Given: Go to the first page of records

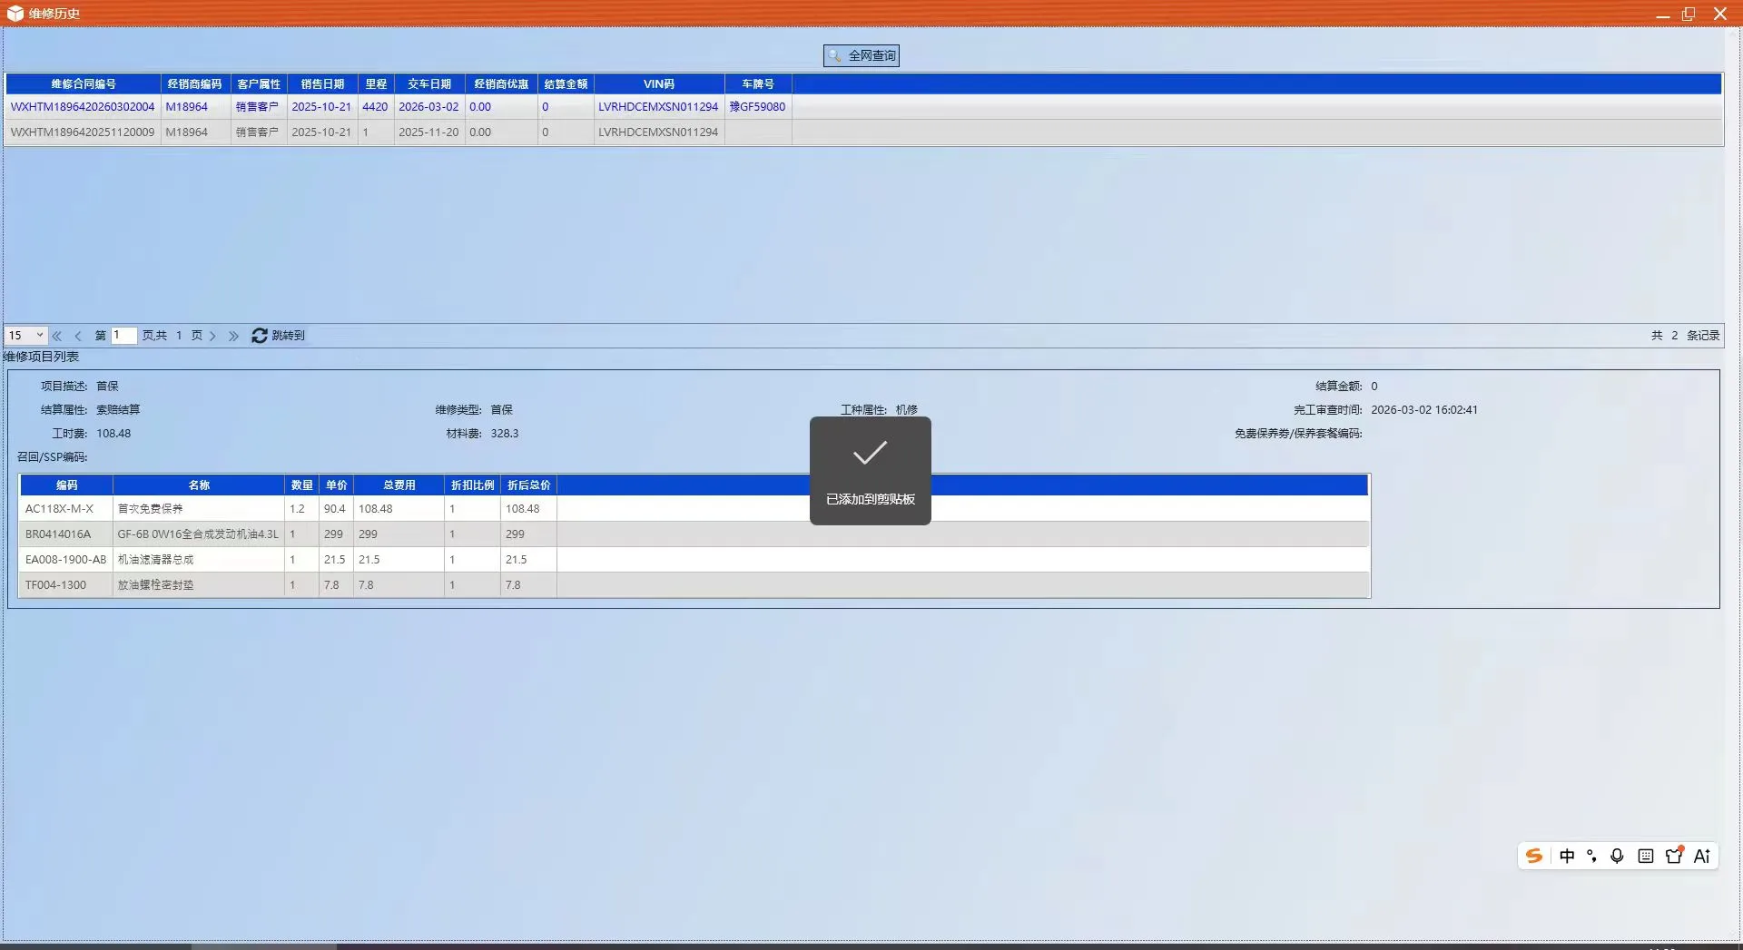Looking at the screenshot, I should click(x=57, y=336).
